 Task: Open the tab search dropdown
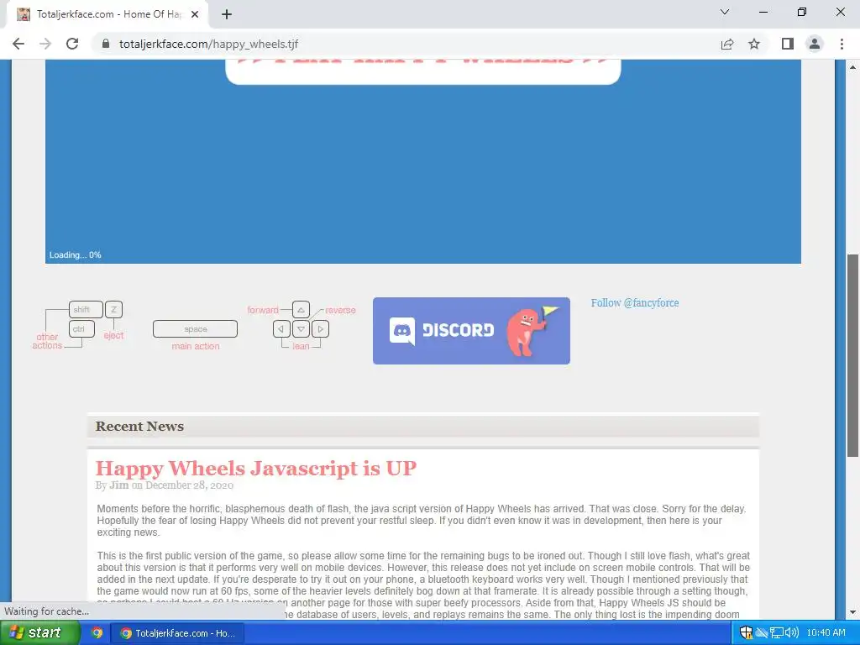pyautogui.click(x=725, y=12)
